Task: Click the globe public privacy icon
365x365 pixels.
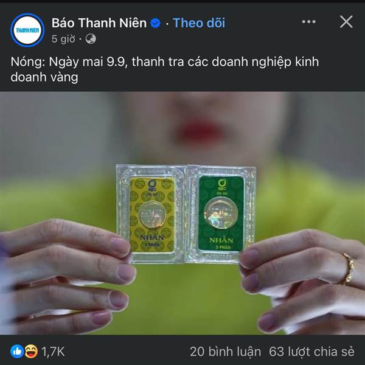Action: (x=91, y=39)
